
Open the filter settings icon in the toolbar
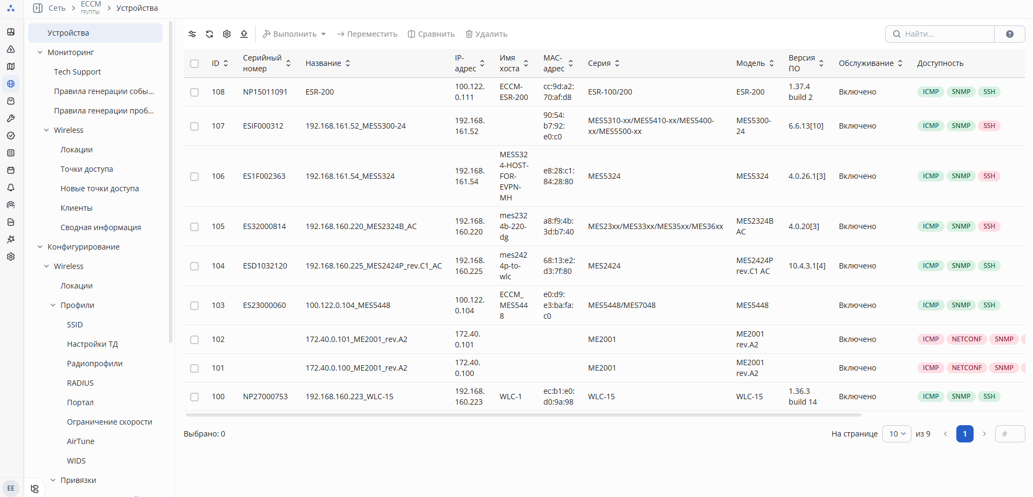[192, 34]
